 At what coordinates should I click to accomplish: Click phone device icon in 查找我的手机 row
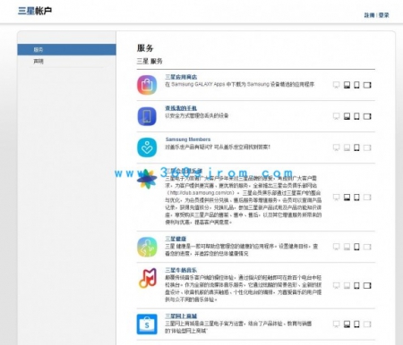tap(356, 116)
